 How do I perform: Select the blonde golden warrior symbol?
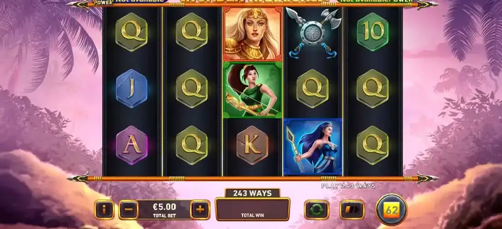pos(253,34)
